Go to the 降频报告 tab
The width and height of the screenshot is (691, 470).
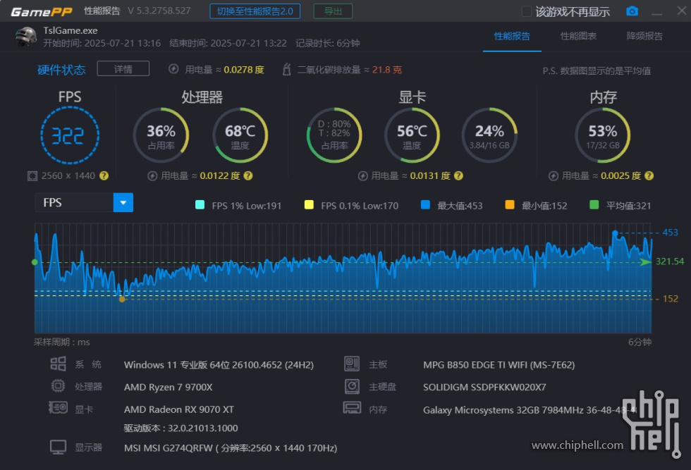click(x=644, y=36)
